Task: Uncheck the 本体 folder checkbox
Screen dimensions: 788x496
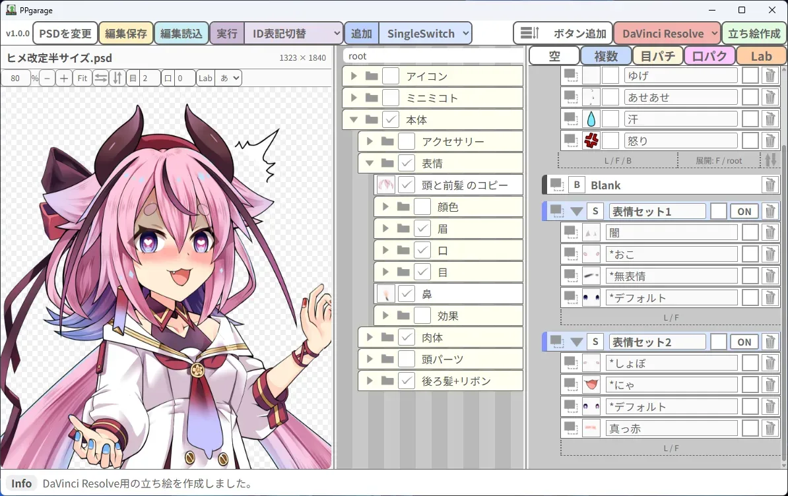Action: pyautogui.click(x=391, y=119)
